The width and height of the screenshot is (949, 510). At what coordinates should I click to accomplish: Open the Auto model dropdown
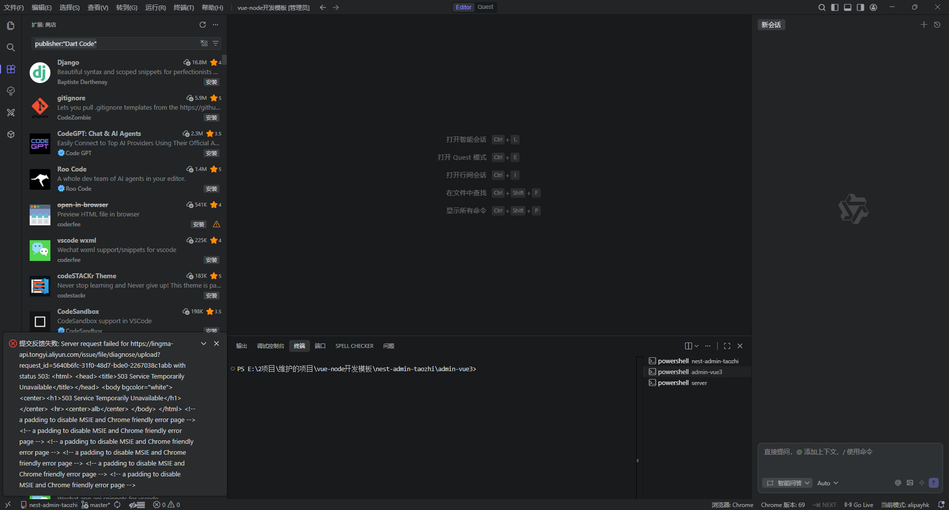coord(828,483)
